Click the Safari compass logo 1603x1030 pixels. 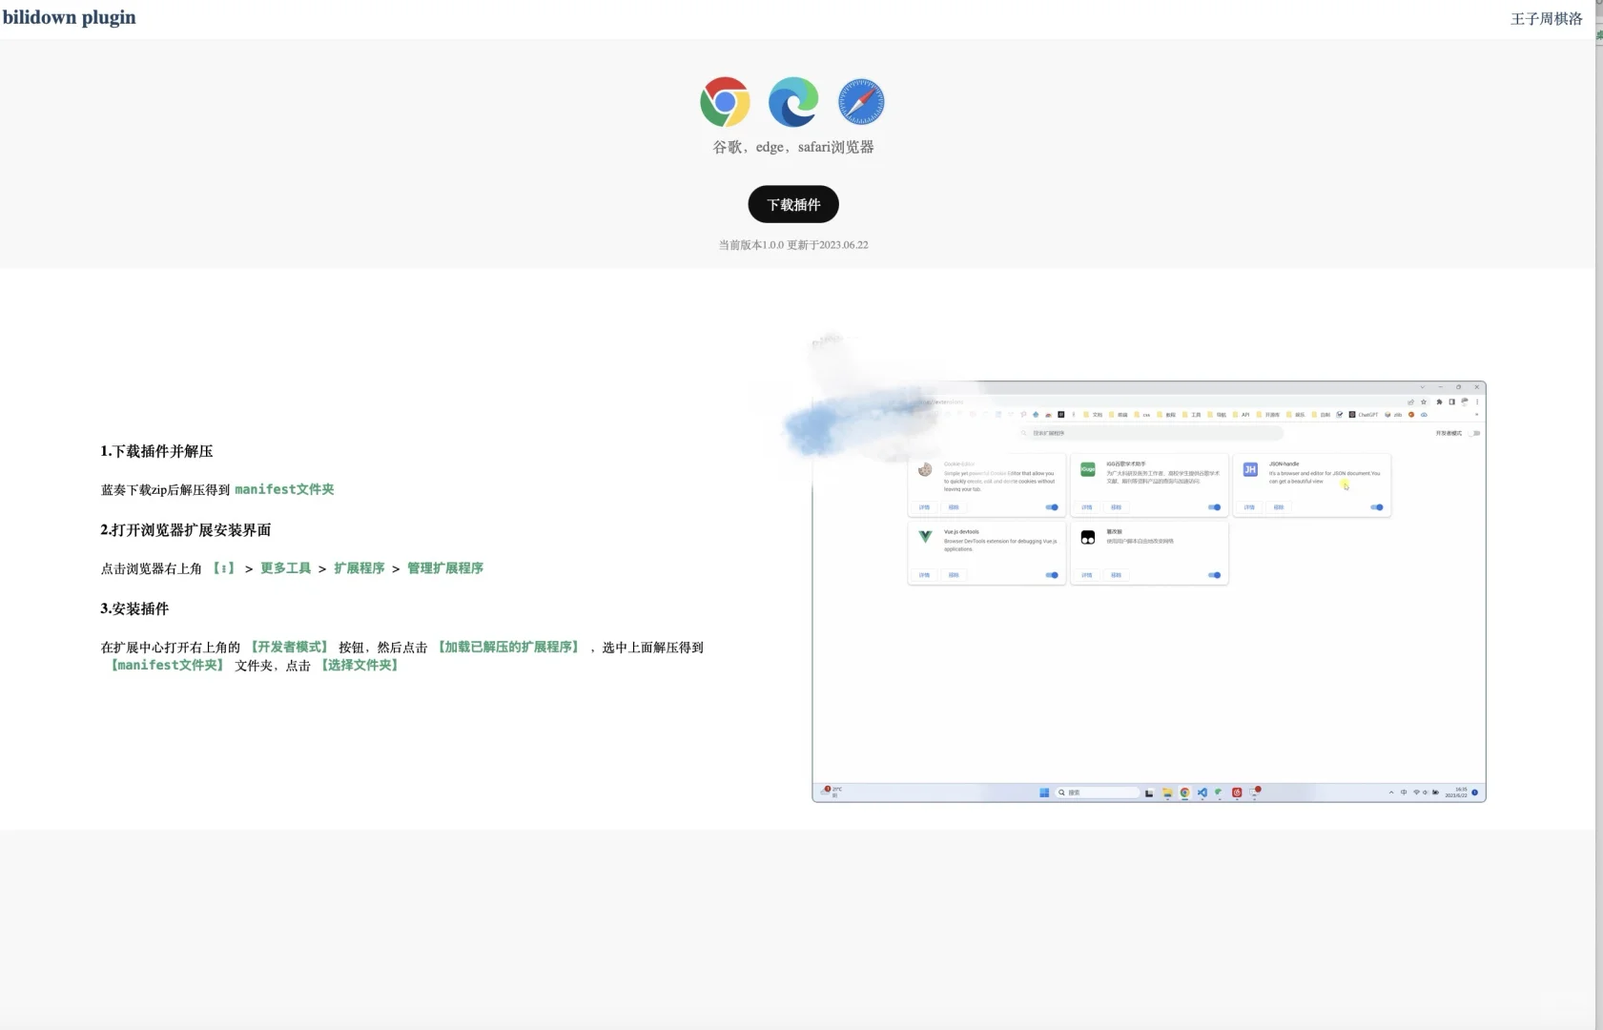tap(861, 102)
